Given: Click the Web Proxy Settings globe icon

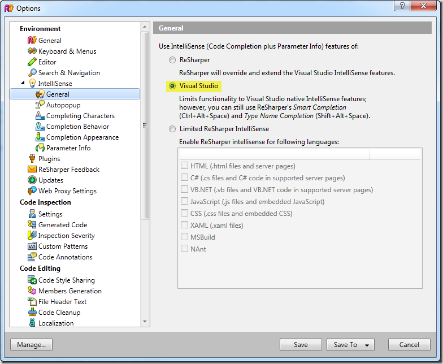Looking at the screenshot, I should click(32, 190).
